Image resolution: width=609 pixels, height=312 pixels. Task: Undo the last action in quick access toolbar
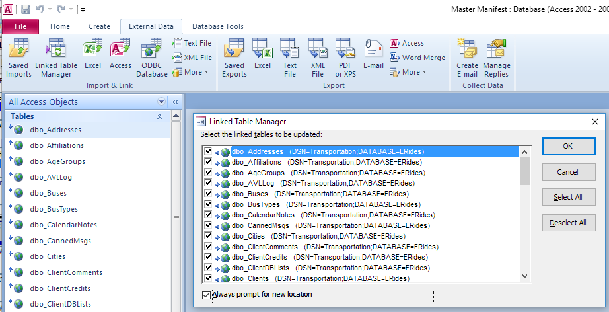coord(40,9)
